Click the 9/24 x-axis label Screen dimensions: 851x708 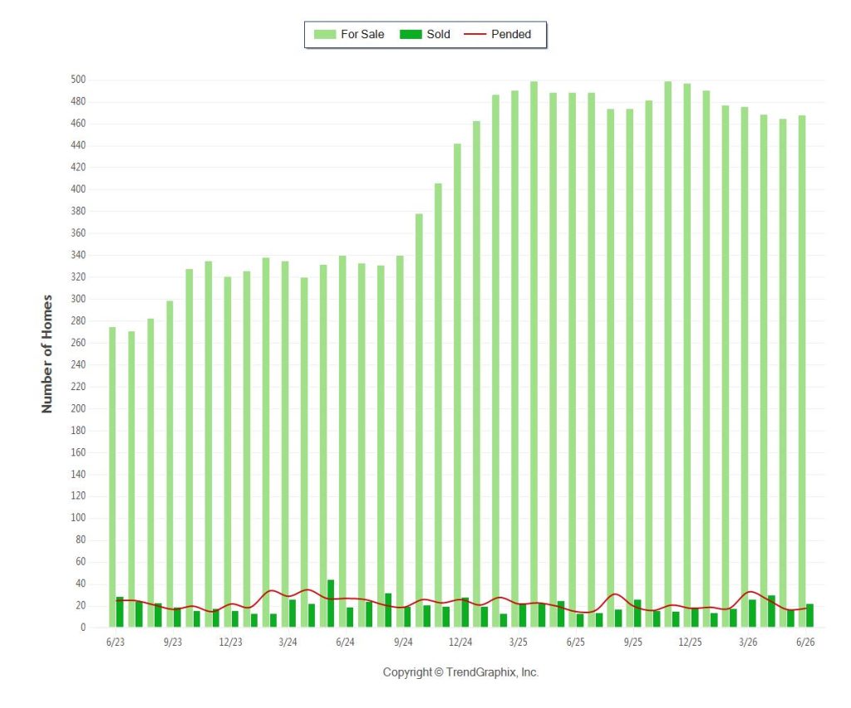coord(403,642)
